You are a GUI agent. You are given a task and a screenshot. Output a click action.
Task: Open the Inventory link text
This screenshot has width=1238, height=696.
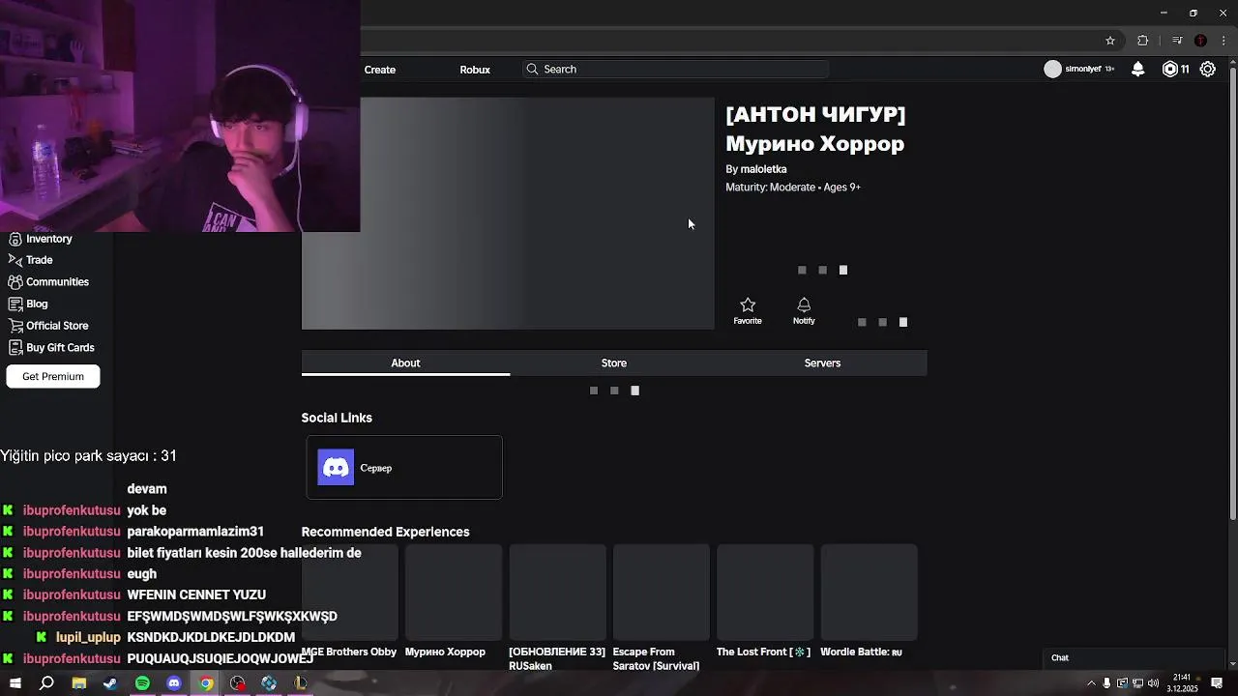click(49, 239)
